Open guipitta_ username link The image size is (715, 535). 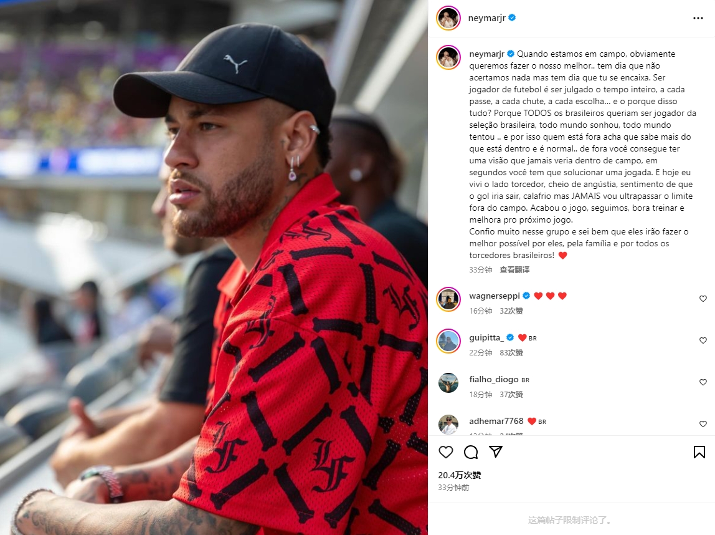click(x=486, y=338)
